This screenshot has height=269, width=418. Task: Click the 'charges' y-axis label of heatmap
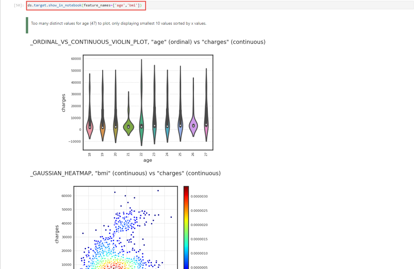[x=57, y=234]
